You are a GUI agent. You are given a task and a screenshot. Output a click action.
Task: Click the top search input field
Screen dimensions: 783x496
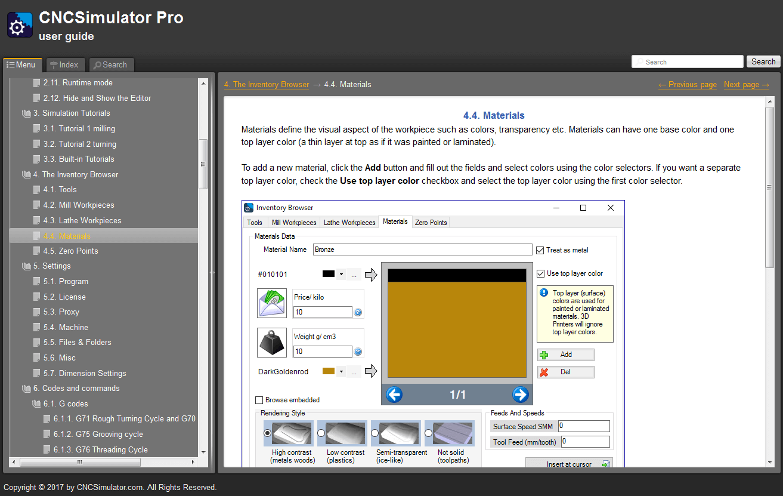tap(688, 61)
